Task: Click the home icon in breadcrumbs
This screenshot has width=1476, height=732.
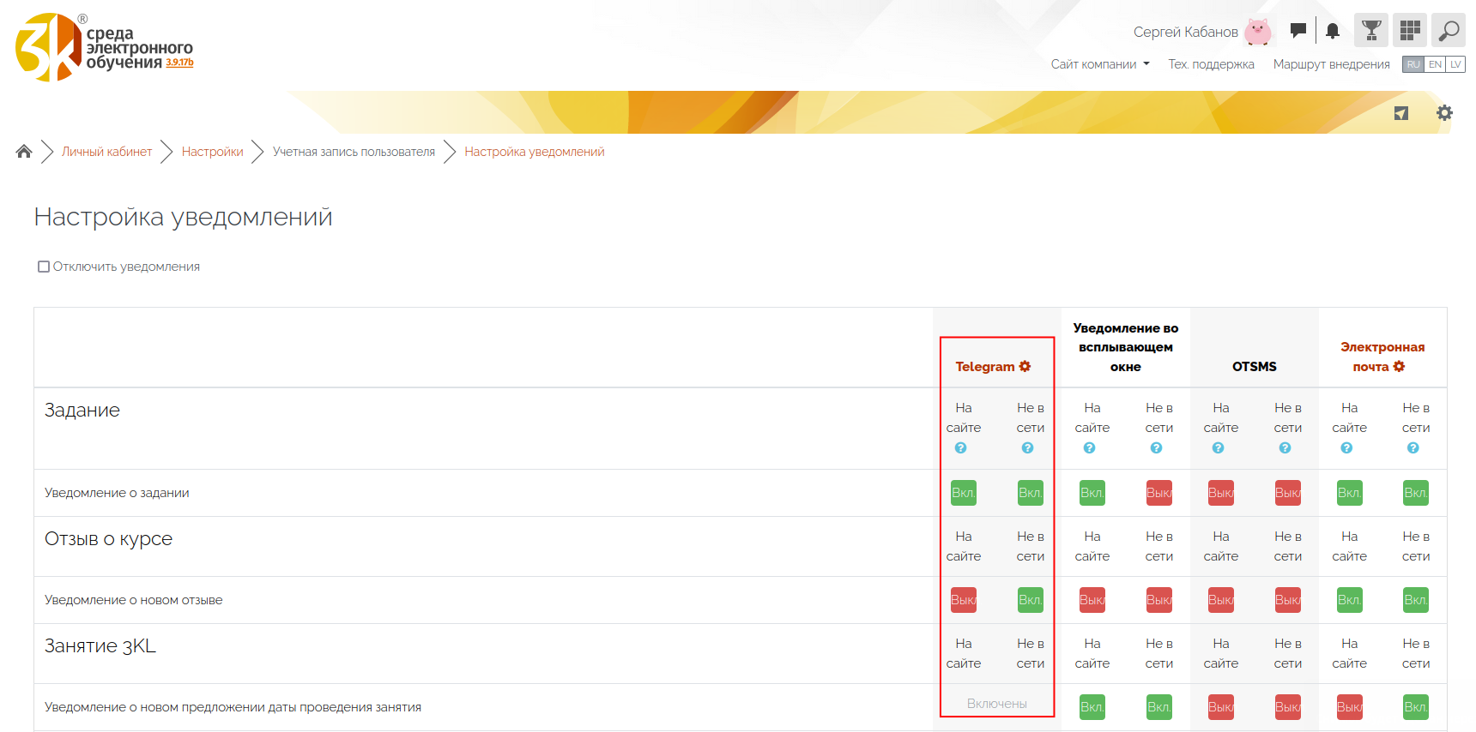Action: (x=24, y=152)
